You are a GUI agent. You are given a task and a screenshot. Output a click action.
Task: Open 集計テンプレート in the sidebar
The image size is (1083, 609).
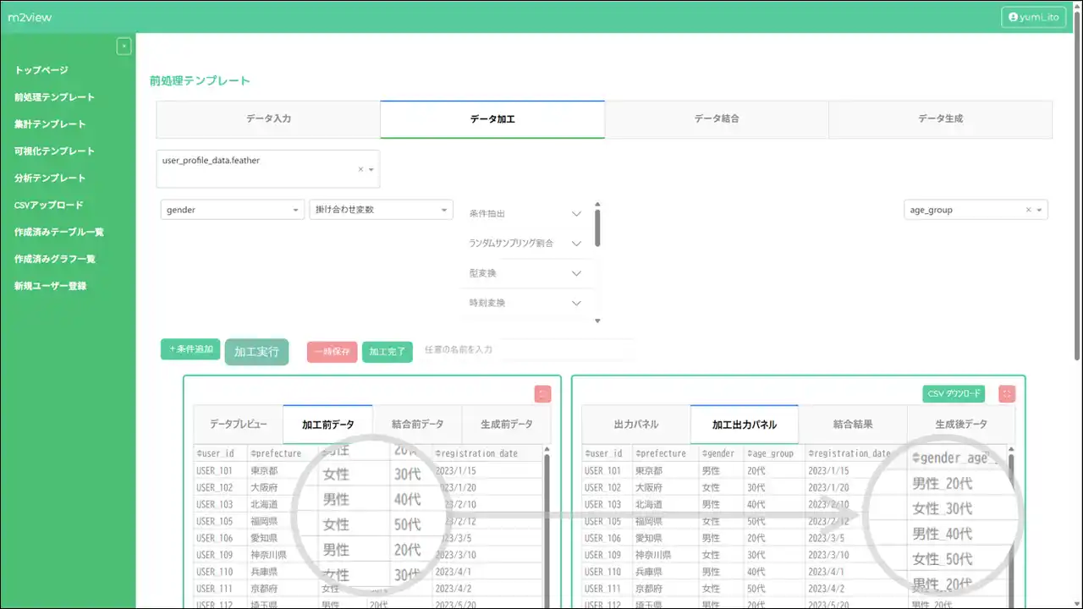(50, 124)
